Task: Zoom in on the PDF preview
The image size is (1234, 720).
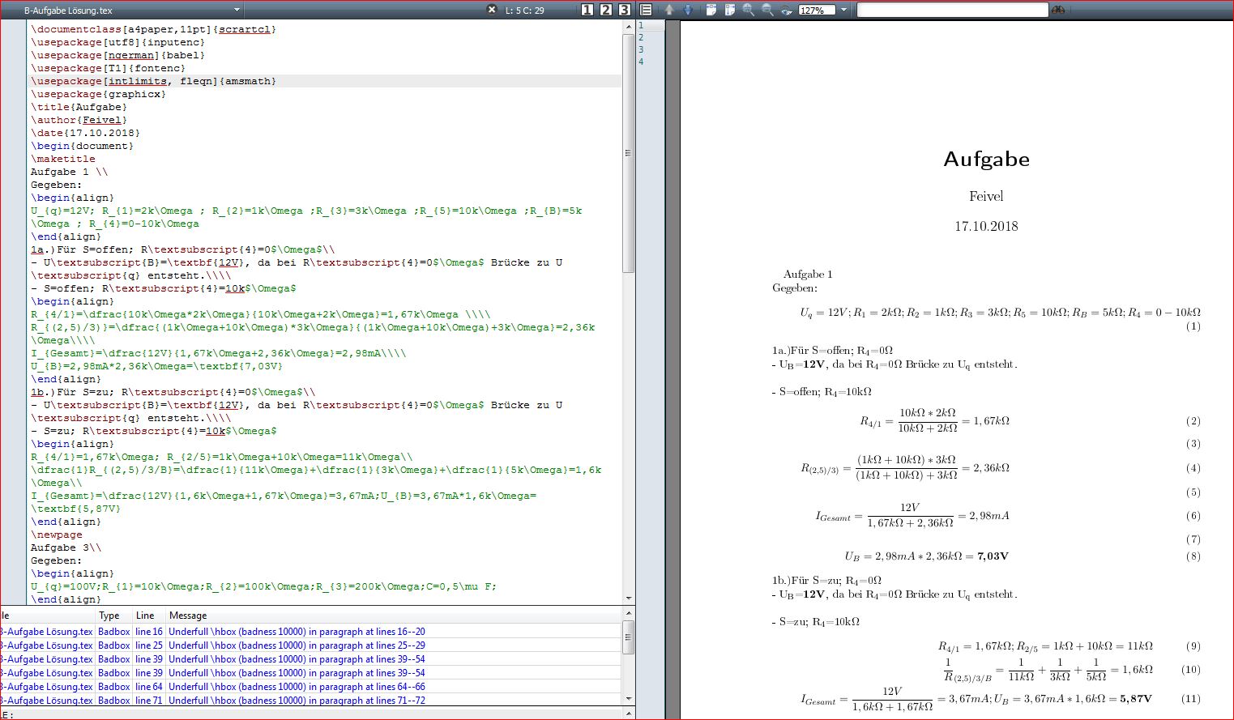Action: point(749,10)
